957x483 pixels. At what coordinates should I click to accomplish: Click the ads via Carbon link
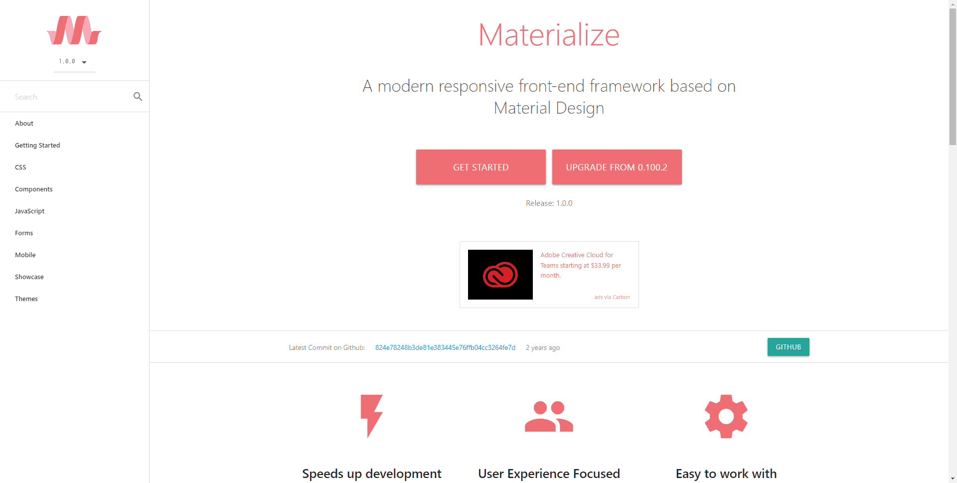(612, 297)
